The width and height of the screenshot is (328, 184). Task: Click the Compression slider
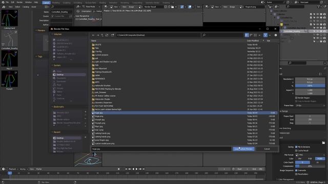[x=310, y=166]
